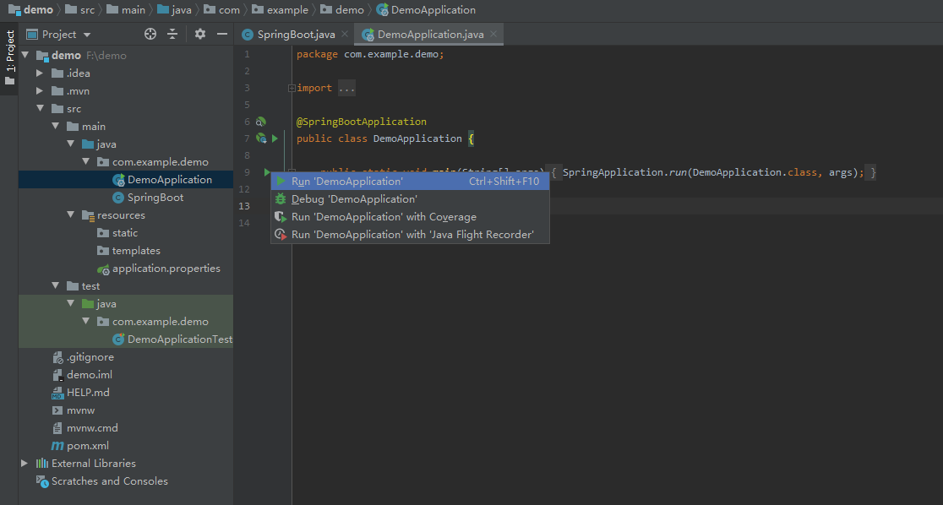Screen dimensions: 943x505
Task: Collapse the main folder
Action: [55, 127]
